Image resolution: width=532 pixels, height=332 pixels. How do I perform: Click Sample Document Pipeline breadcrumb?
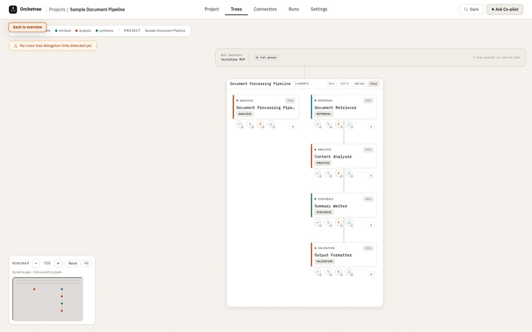[97, 10]
